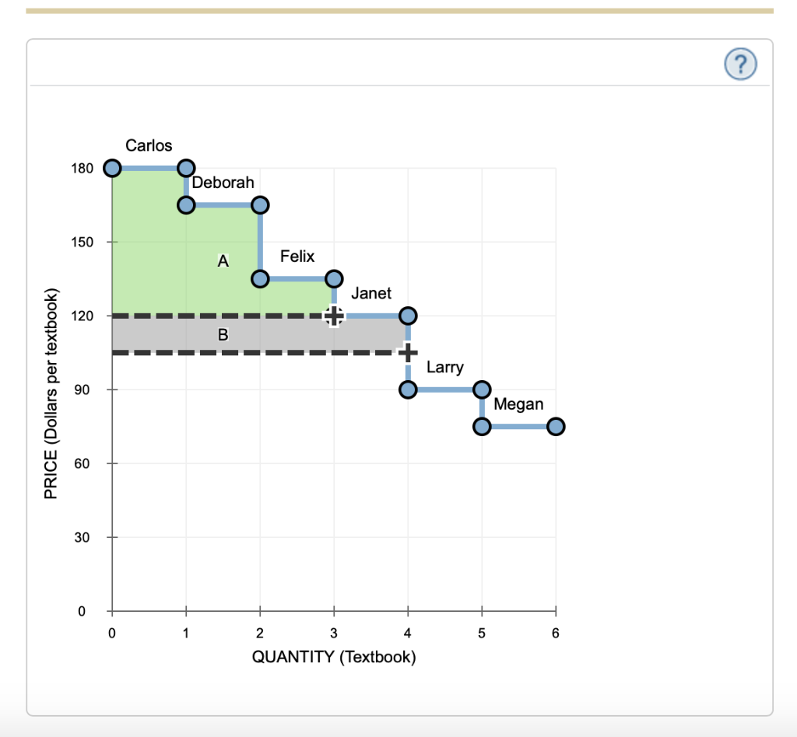Click the Janet label near the step

[x=371, y=293]
